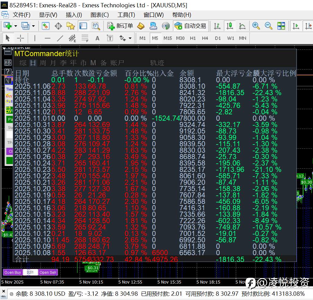Switch to candlestick chart icon
This screenshot has width=313, height=300.
point(229,26)
